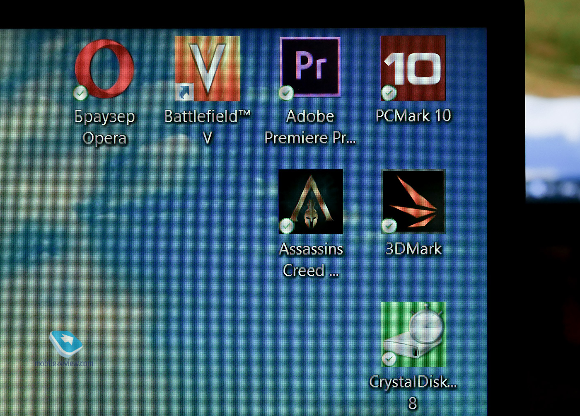Click the 'CrystalDisk... 8' label text
580x416 pixels.
(x=413, y=392)
